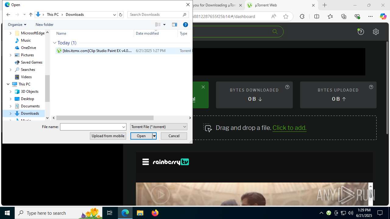This screenshot has width=390, height=219.
Task: Open help in the Open dialog
Action: (185, 25)
